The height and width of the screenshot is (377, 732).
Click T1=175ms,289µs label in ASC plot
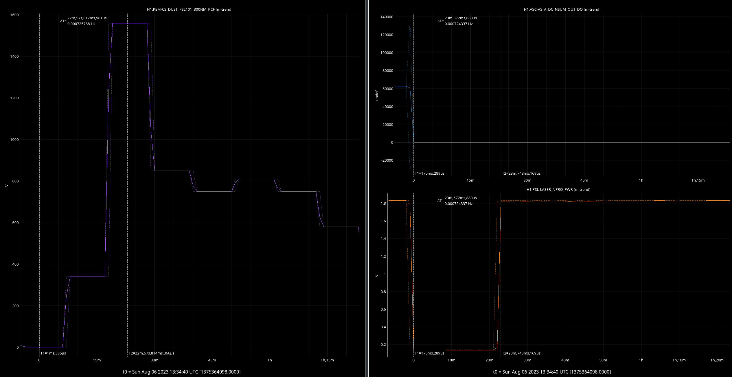429,173
